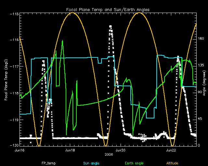Select the Jun22 date tick label
The height and width of the screenshot is (166, 208).
(171, 150)
